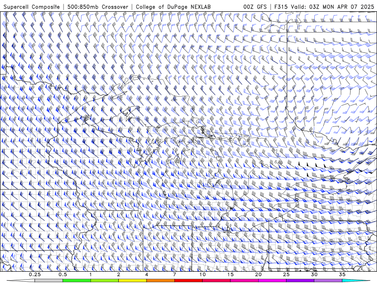The height and width of the screenshot is (283, 377).
Task: Click the legend label 35
Action: pos(342,275)
